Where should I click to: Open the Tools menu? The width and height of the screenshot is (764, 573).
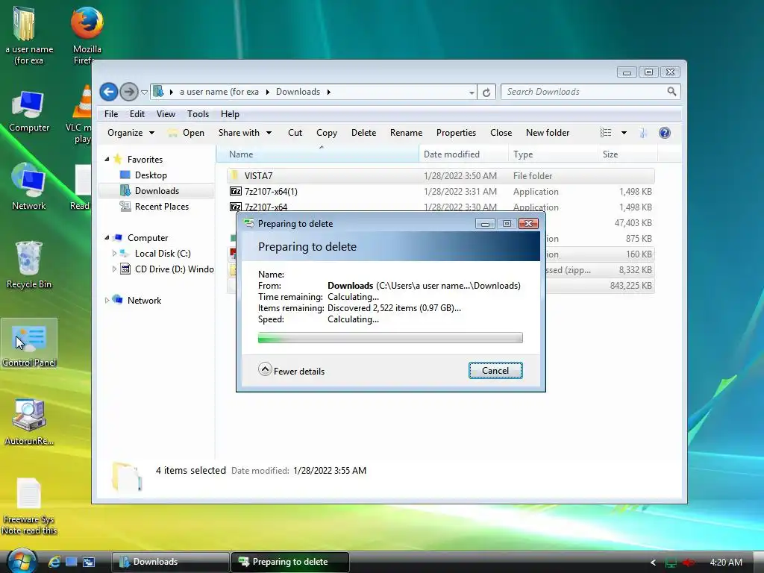click(198, 114)
